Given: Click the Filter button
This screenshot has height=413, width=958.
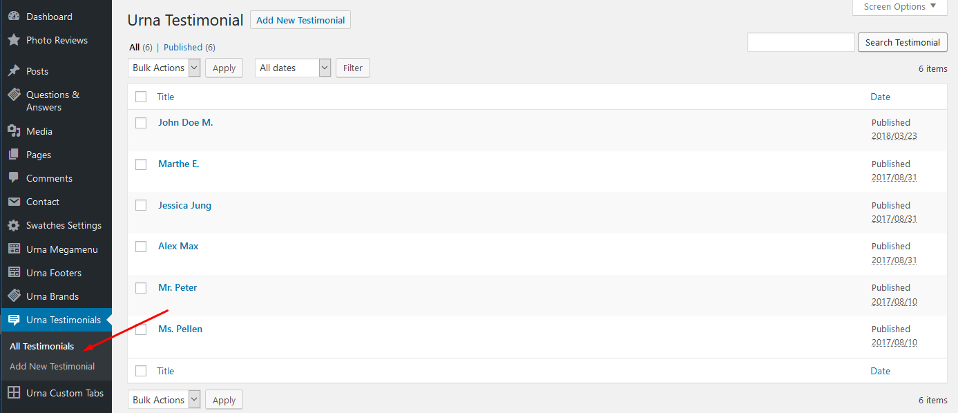Looking at the screenshot, I should (353, 68).
